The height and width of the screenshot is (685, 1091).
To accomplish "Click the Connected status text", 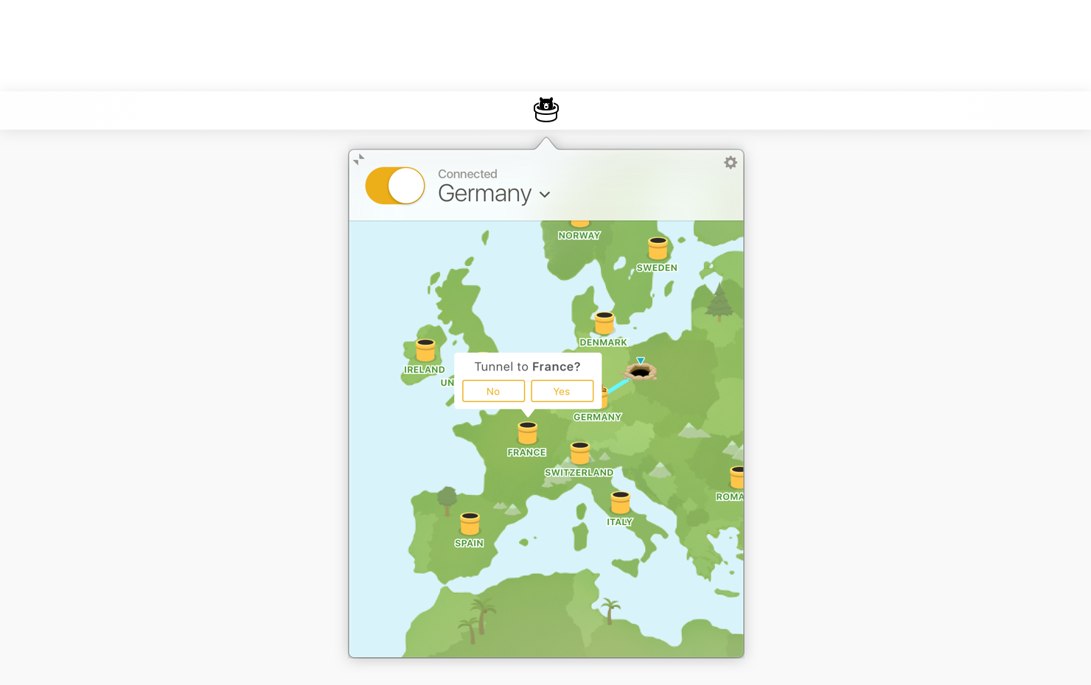I will (x=467, y=174).
